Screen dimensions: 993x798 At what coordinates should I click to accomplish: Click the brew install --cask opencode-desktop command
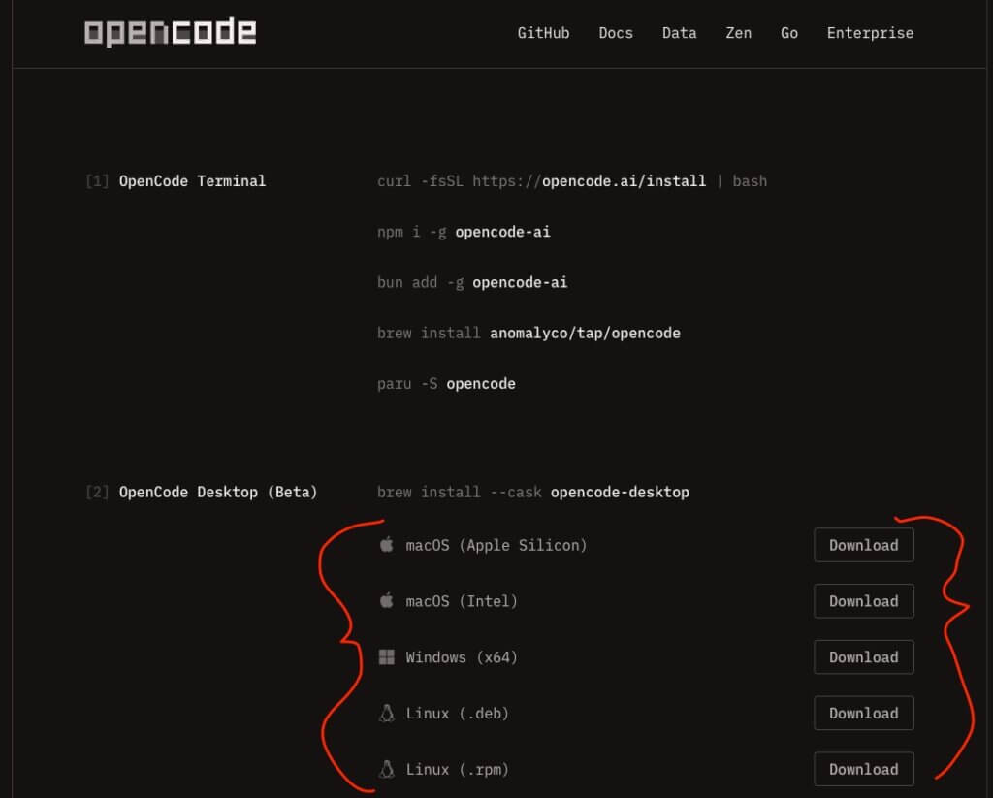pyautogui.click(x=533, y=493)
